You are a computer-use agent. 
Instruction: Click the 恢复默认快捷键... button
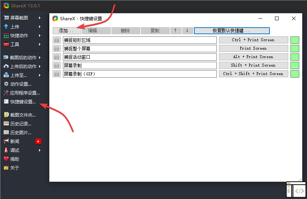click(x=232, y=31)
